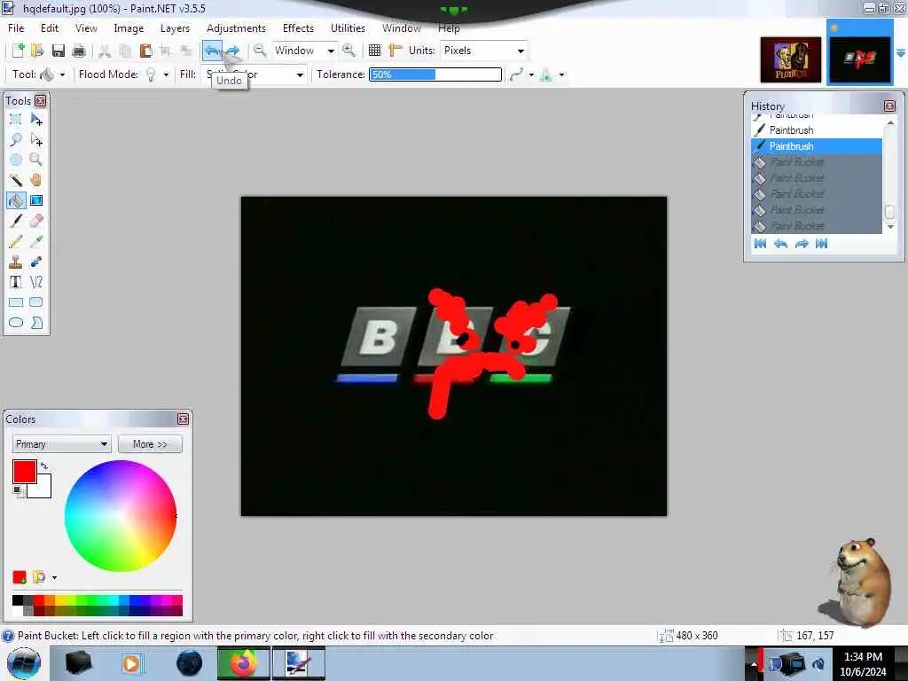
Task: Select the Freeform Shape tool
Action: tap(35, 323)
